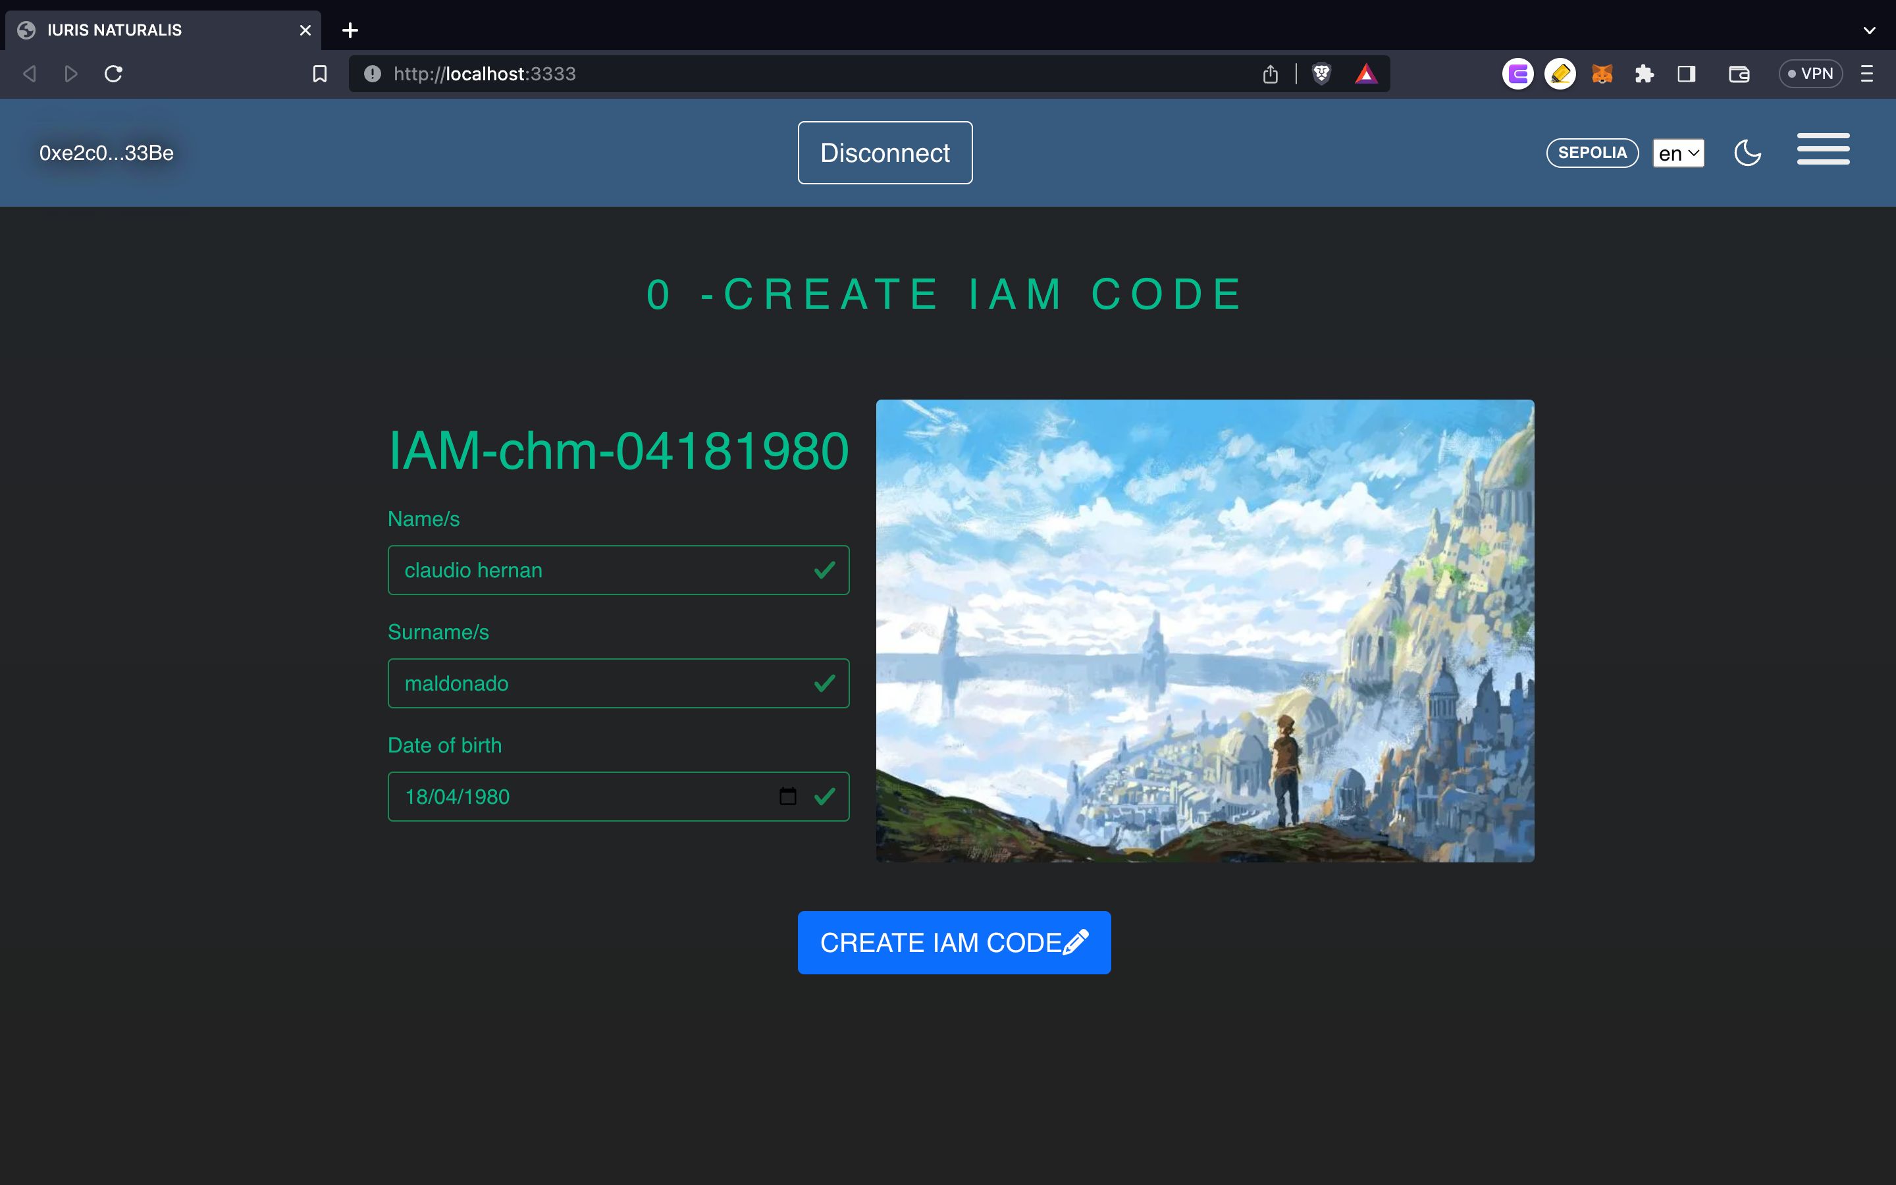This screenshot has height=1185, width=1896.
Task: Click the share icon in address bar
Action: (x=1270, y=74)
